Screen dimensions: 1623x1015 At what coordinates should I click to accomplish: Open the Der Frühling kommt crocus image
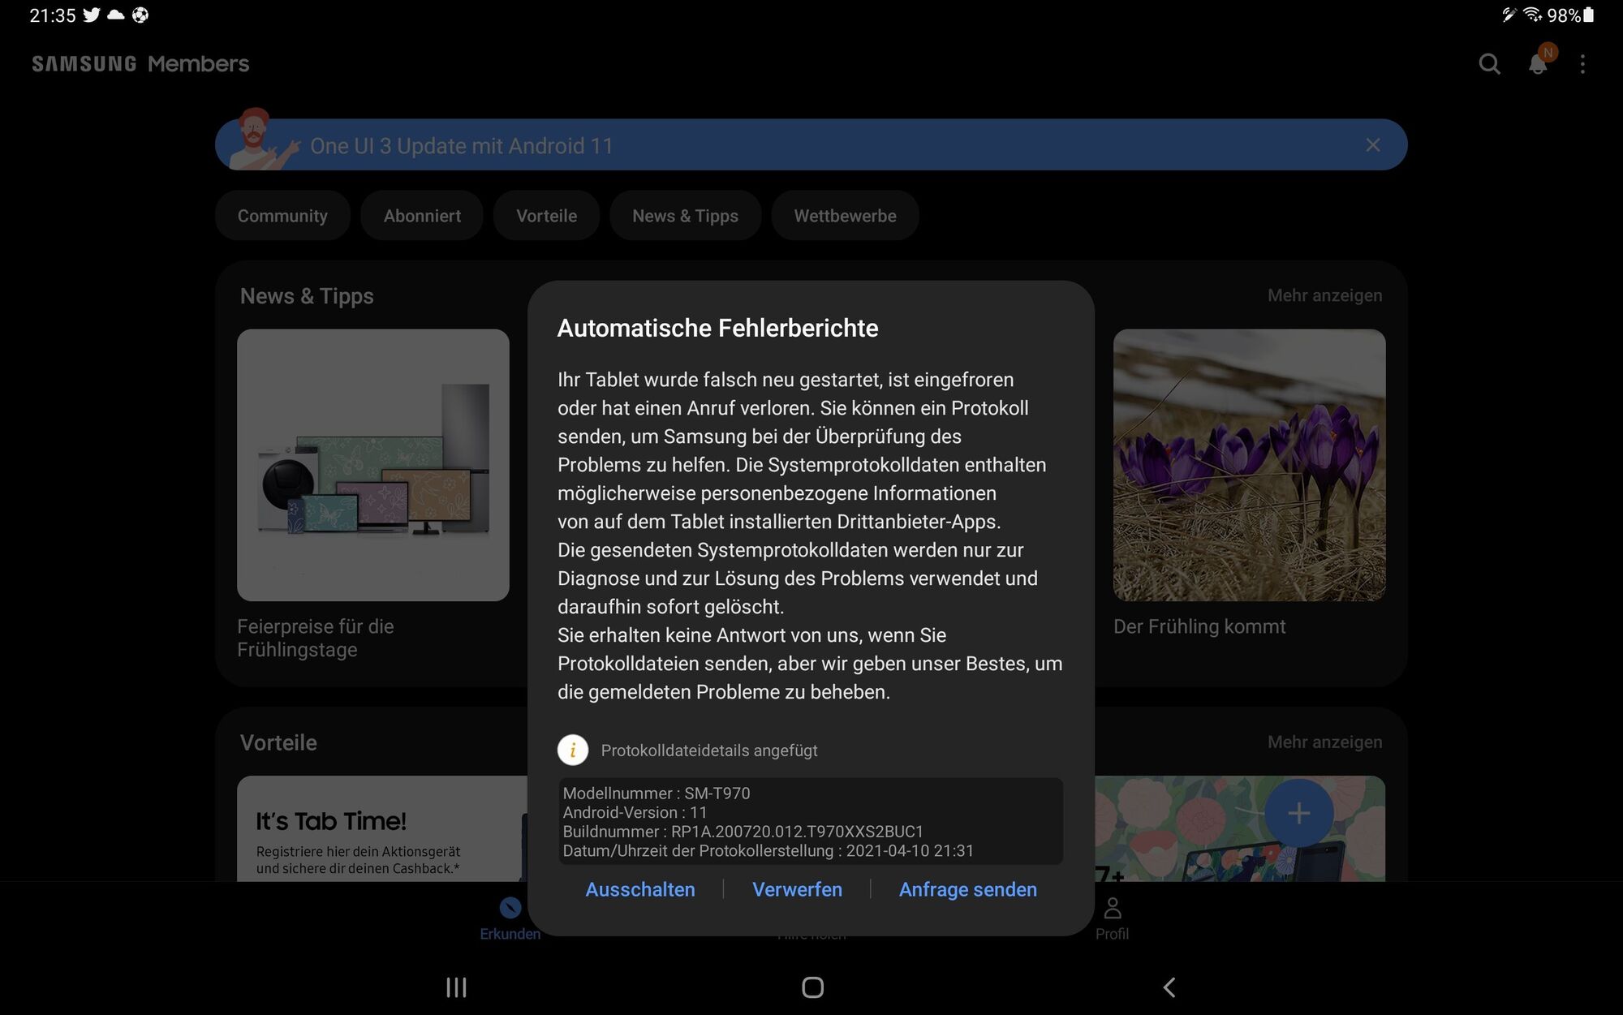tap(1250, 465)
